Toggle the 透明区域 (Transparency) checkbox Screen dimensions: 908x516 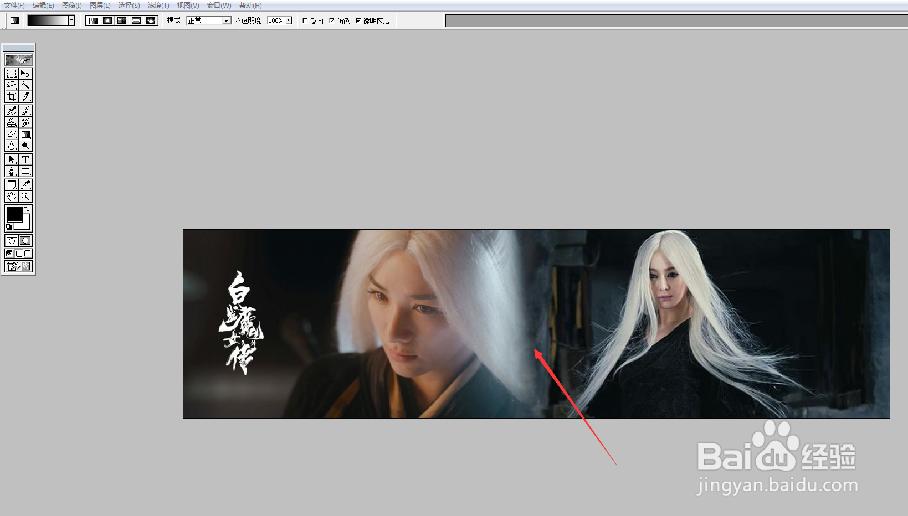tap(358, 20)
